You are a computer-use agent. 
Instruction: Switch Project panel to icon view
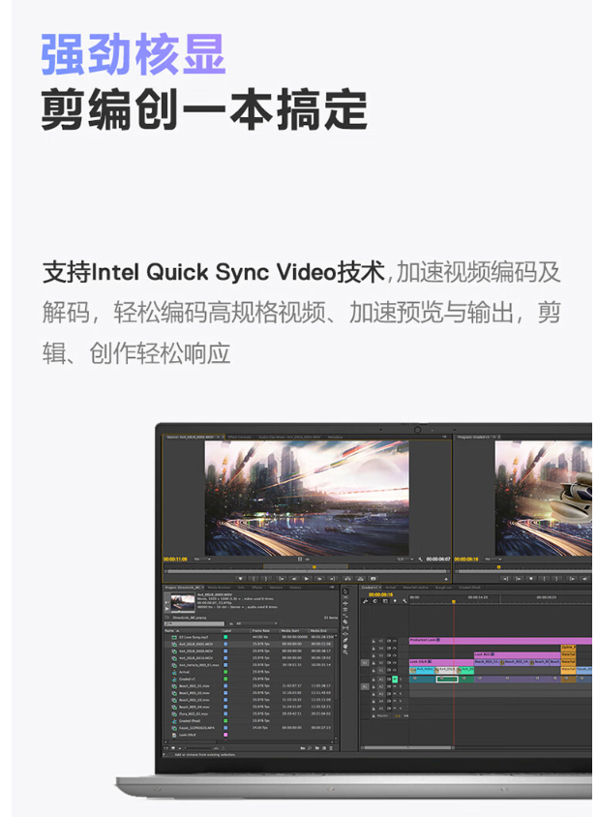pyautogui.click(x=173, y=748)
